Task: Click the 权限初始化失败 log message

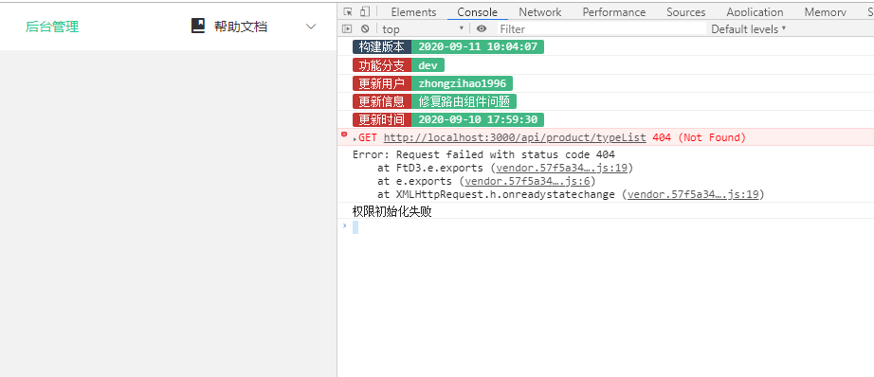Action: (x=391, y=211)
